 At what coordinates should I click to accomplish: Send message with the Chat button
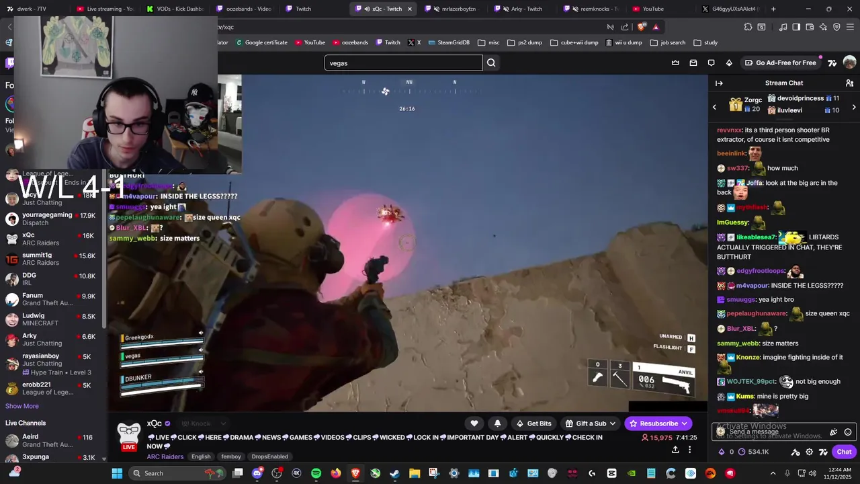844,452
